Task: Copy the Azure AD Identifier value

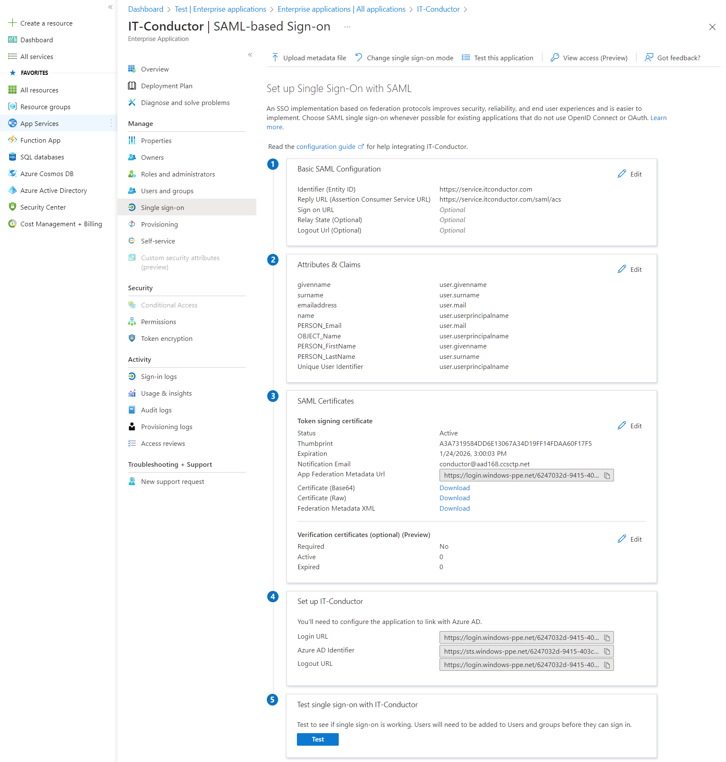Action: [x=607, y=652]
